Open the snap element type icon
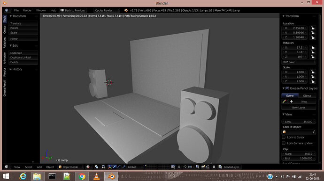324x181 pixels. coord(190,167)
